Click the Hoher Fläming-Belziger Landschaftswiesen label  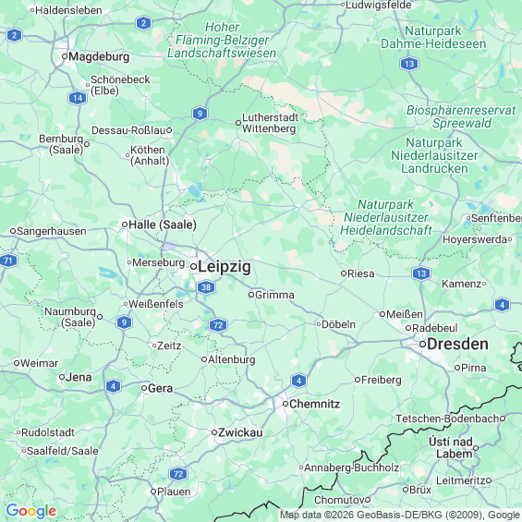(x=222, y=40)
